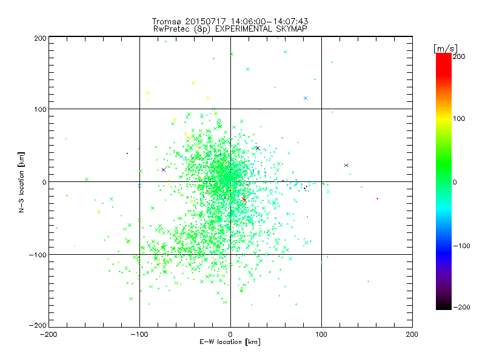Click the colorbar tick label 0

pos(455,182)
